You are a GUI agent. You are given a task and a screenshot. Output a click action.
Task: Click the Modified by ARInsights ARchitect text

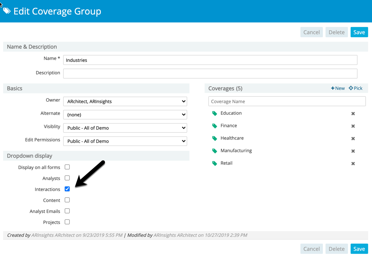pos(187,235)
